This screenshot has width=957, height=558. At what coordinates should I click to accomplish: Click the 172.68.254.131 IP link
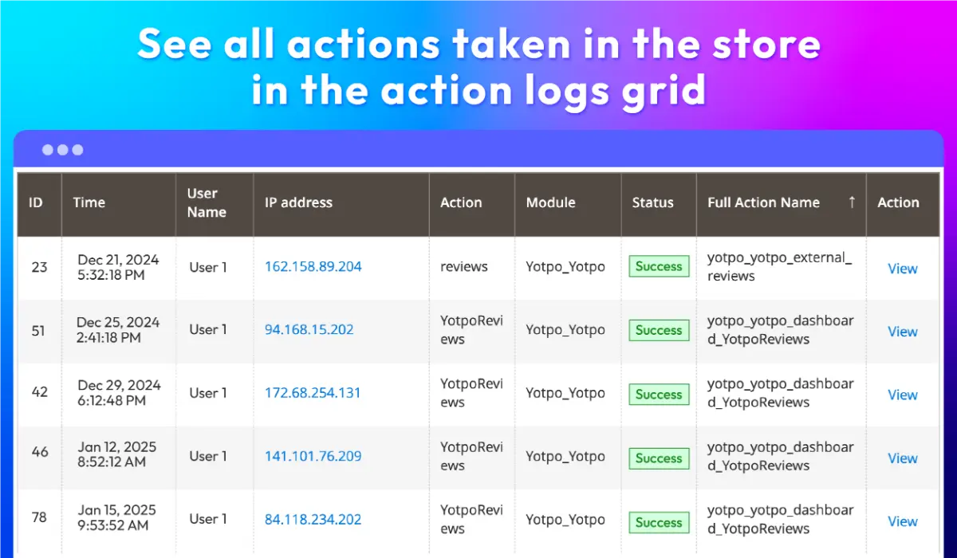tap(313, 392)
